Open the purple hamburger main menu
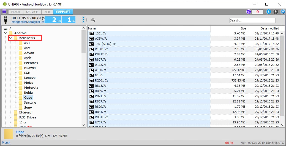The height and width of the screenshot is (146, 286). pos(4,12)
